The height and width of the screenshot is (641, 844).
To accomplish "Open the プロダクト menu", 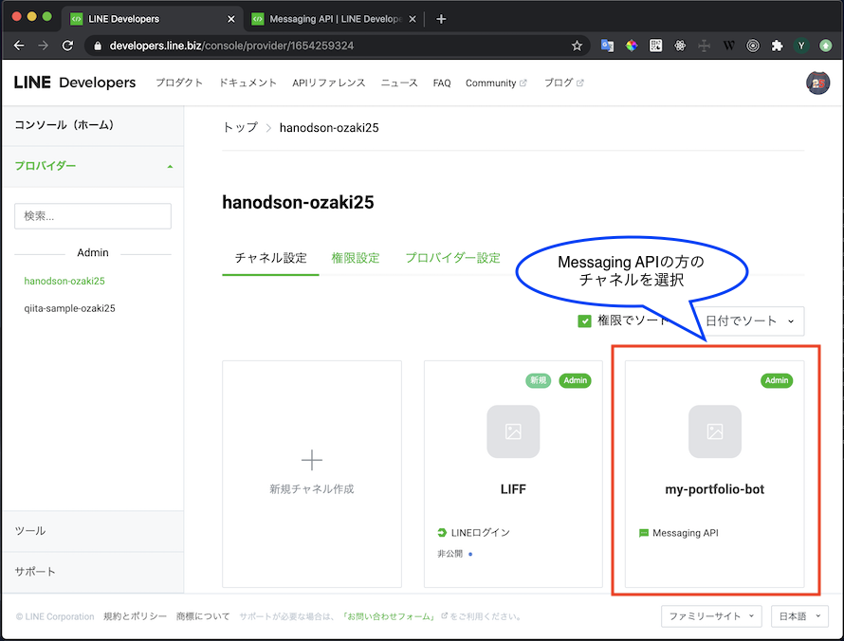I will pos(179,82).
